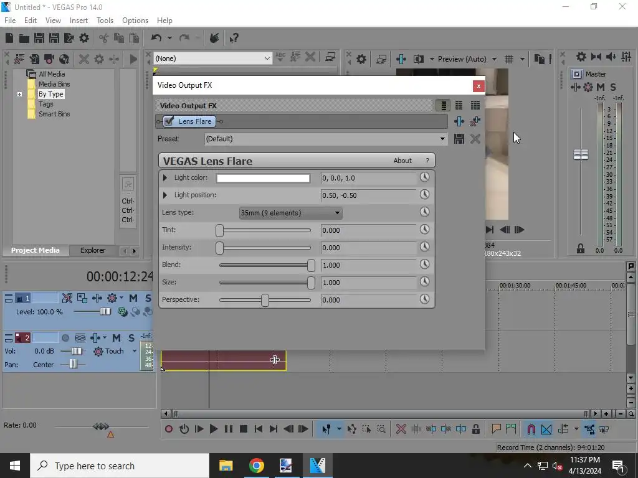Expand the Light color parameter
This screenshot has width=638, height=478.
click(164, 177)
